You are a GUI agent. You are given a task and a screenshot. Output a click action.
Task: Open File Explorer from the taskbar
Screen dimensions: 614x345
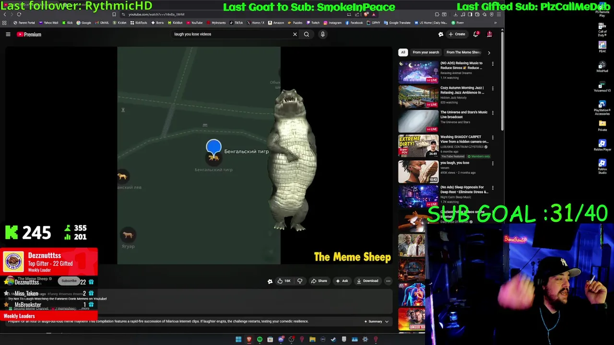coord(312,339)
